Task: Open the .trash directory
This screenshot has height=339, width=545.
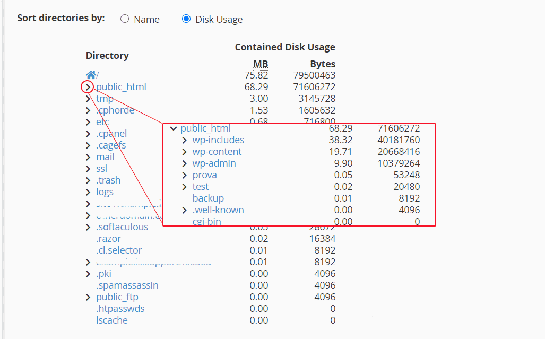Action: (108, 180)
